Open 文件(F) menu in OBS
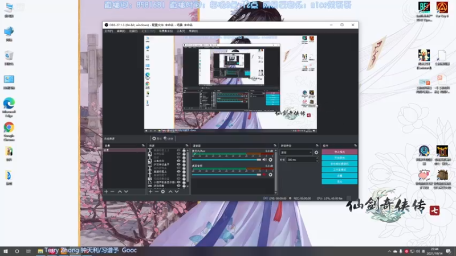 click(x=109, y=31)
